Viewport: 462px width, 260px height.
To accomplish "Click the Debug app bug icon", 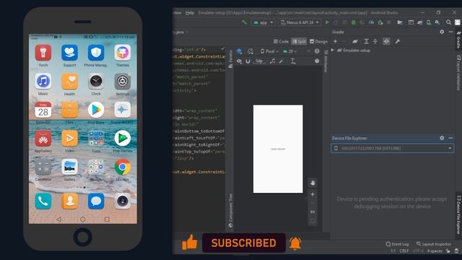I will tap(353, 22).
